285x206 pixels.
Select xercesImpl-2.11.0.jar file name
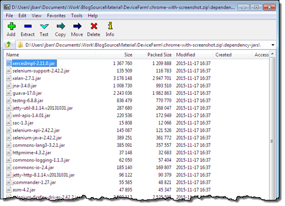(34, 64)
